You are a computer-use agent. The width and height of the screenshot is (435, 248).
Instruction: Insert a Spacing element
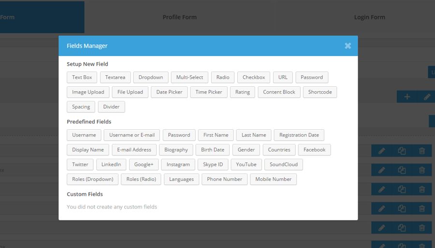81,107
